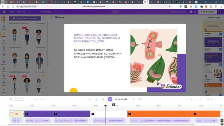Go back in browser history

pos(3,7)
